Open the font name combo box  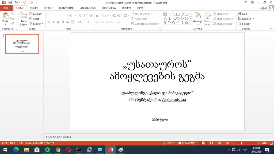57,16
